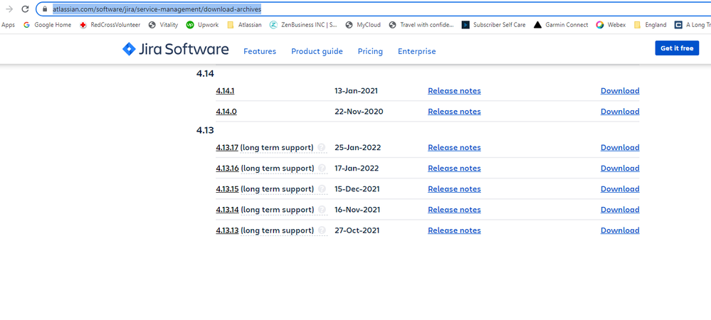View Release notes for 4.14.1
Screen dimensions: 711x320
point(454,90)
